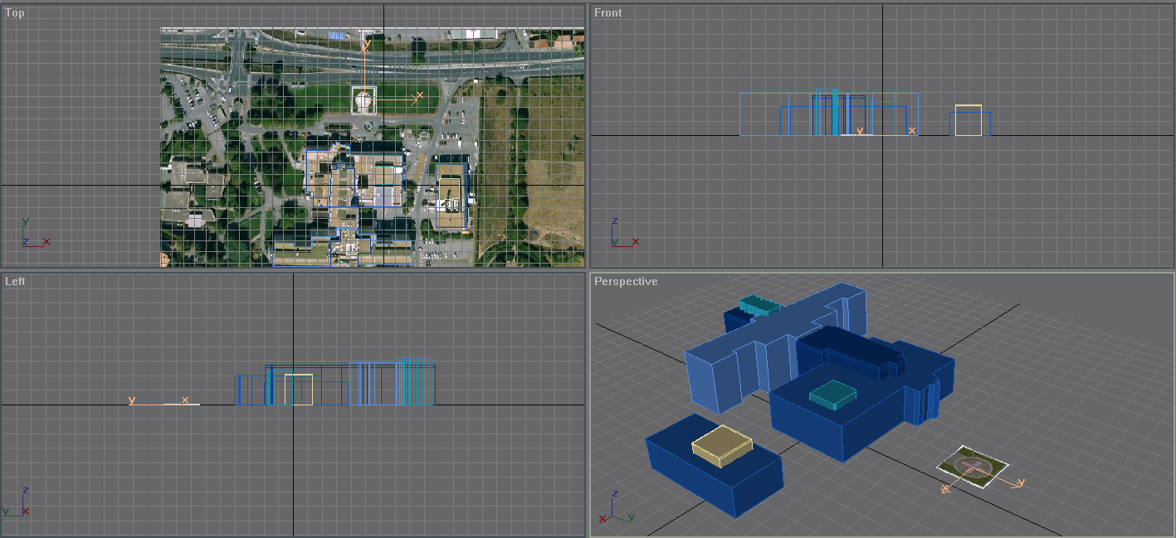Click the gizmo X axis handle in Perspective viewport
Viewport: 1176px width, 538px height.
tap(945, 489)
